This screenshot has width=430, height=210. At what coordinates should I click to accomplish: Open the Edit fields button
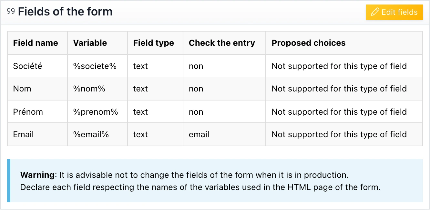click(394, 12)
